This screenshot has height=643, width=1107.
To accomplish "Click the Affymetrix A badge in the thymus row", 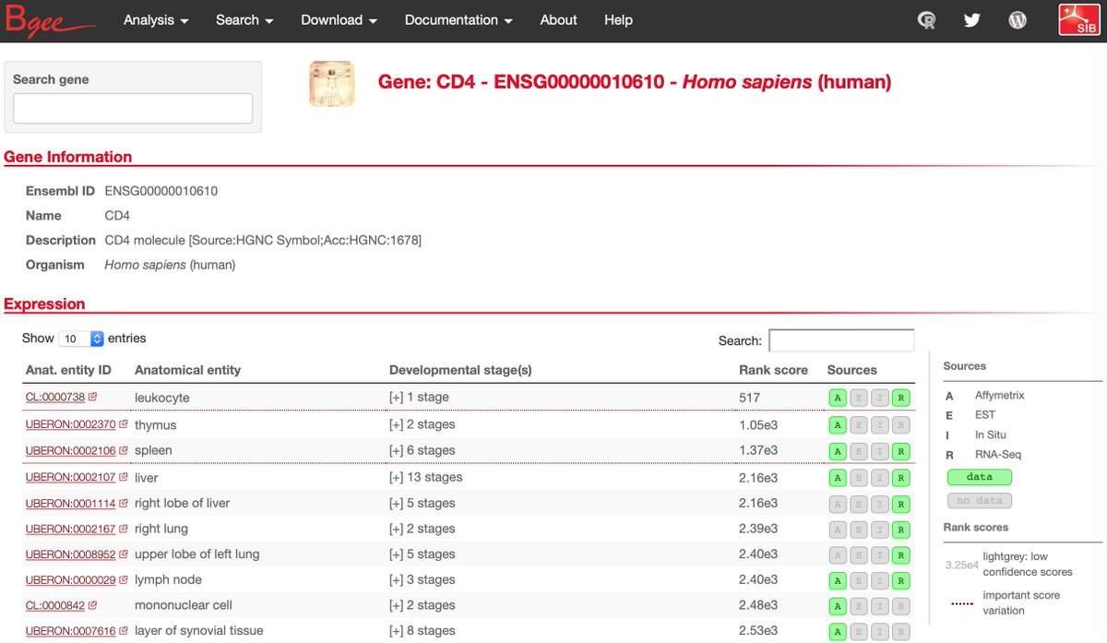I will click(838, 425).
